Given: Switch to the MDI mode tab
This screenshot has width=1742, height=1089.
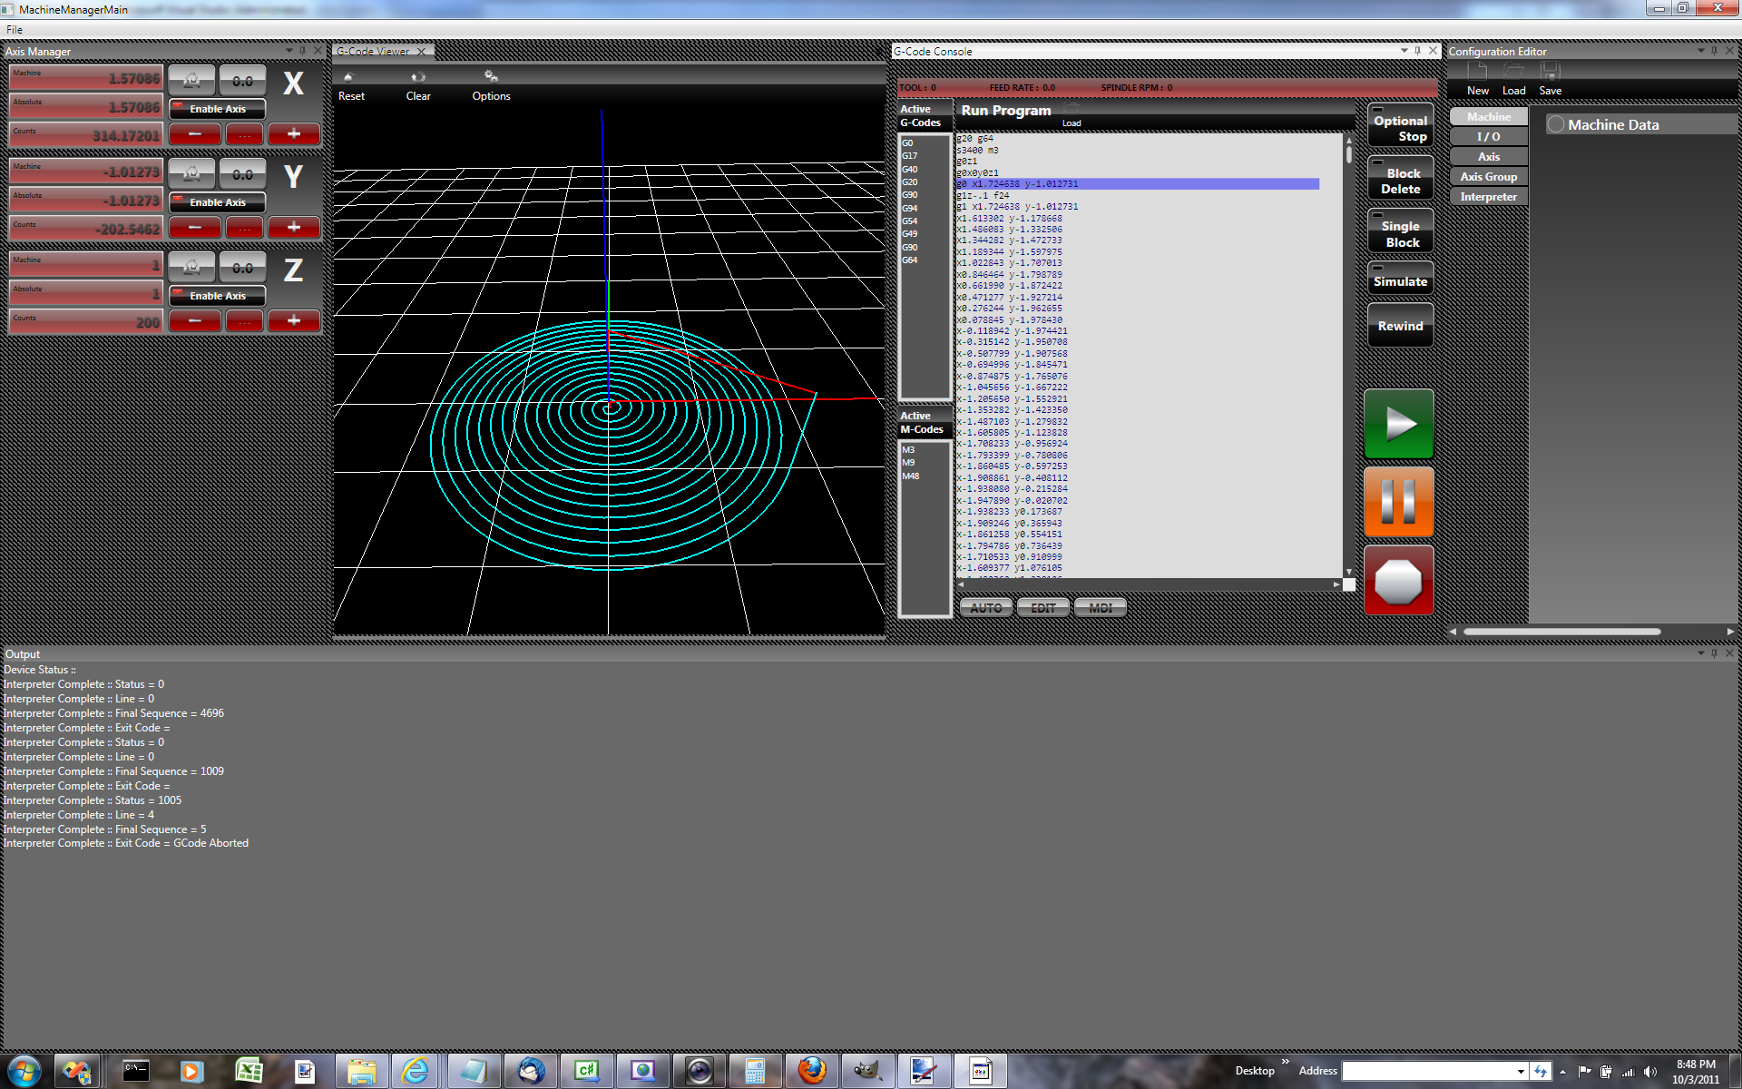Looking at the screenshot, I should point(1100,608).
